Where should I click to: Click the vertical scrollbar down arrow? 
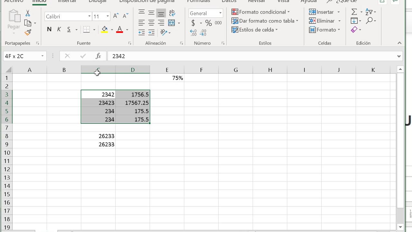tap(400, 227)
